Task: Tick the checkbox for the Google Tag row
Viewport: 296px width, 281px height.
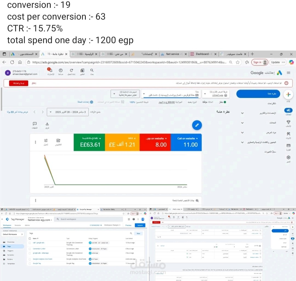Action: click(30, 263)
